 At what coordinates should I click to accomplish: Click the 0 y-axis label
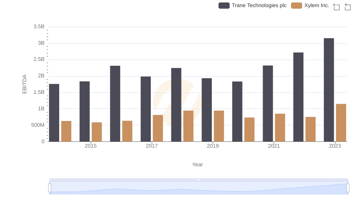pos(43,141)
